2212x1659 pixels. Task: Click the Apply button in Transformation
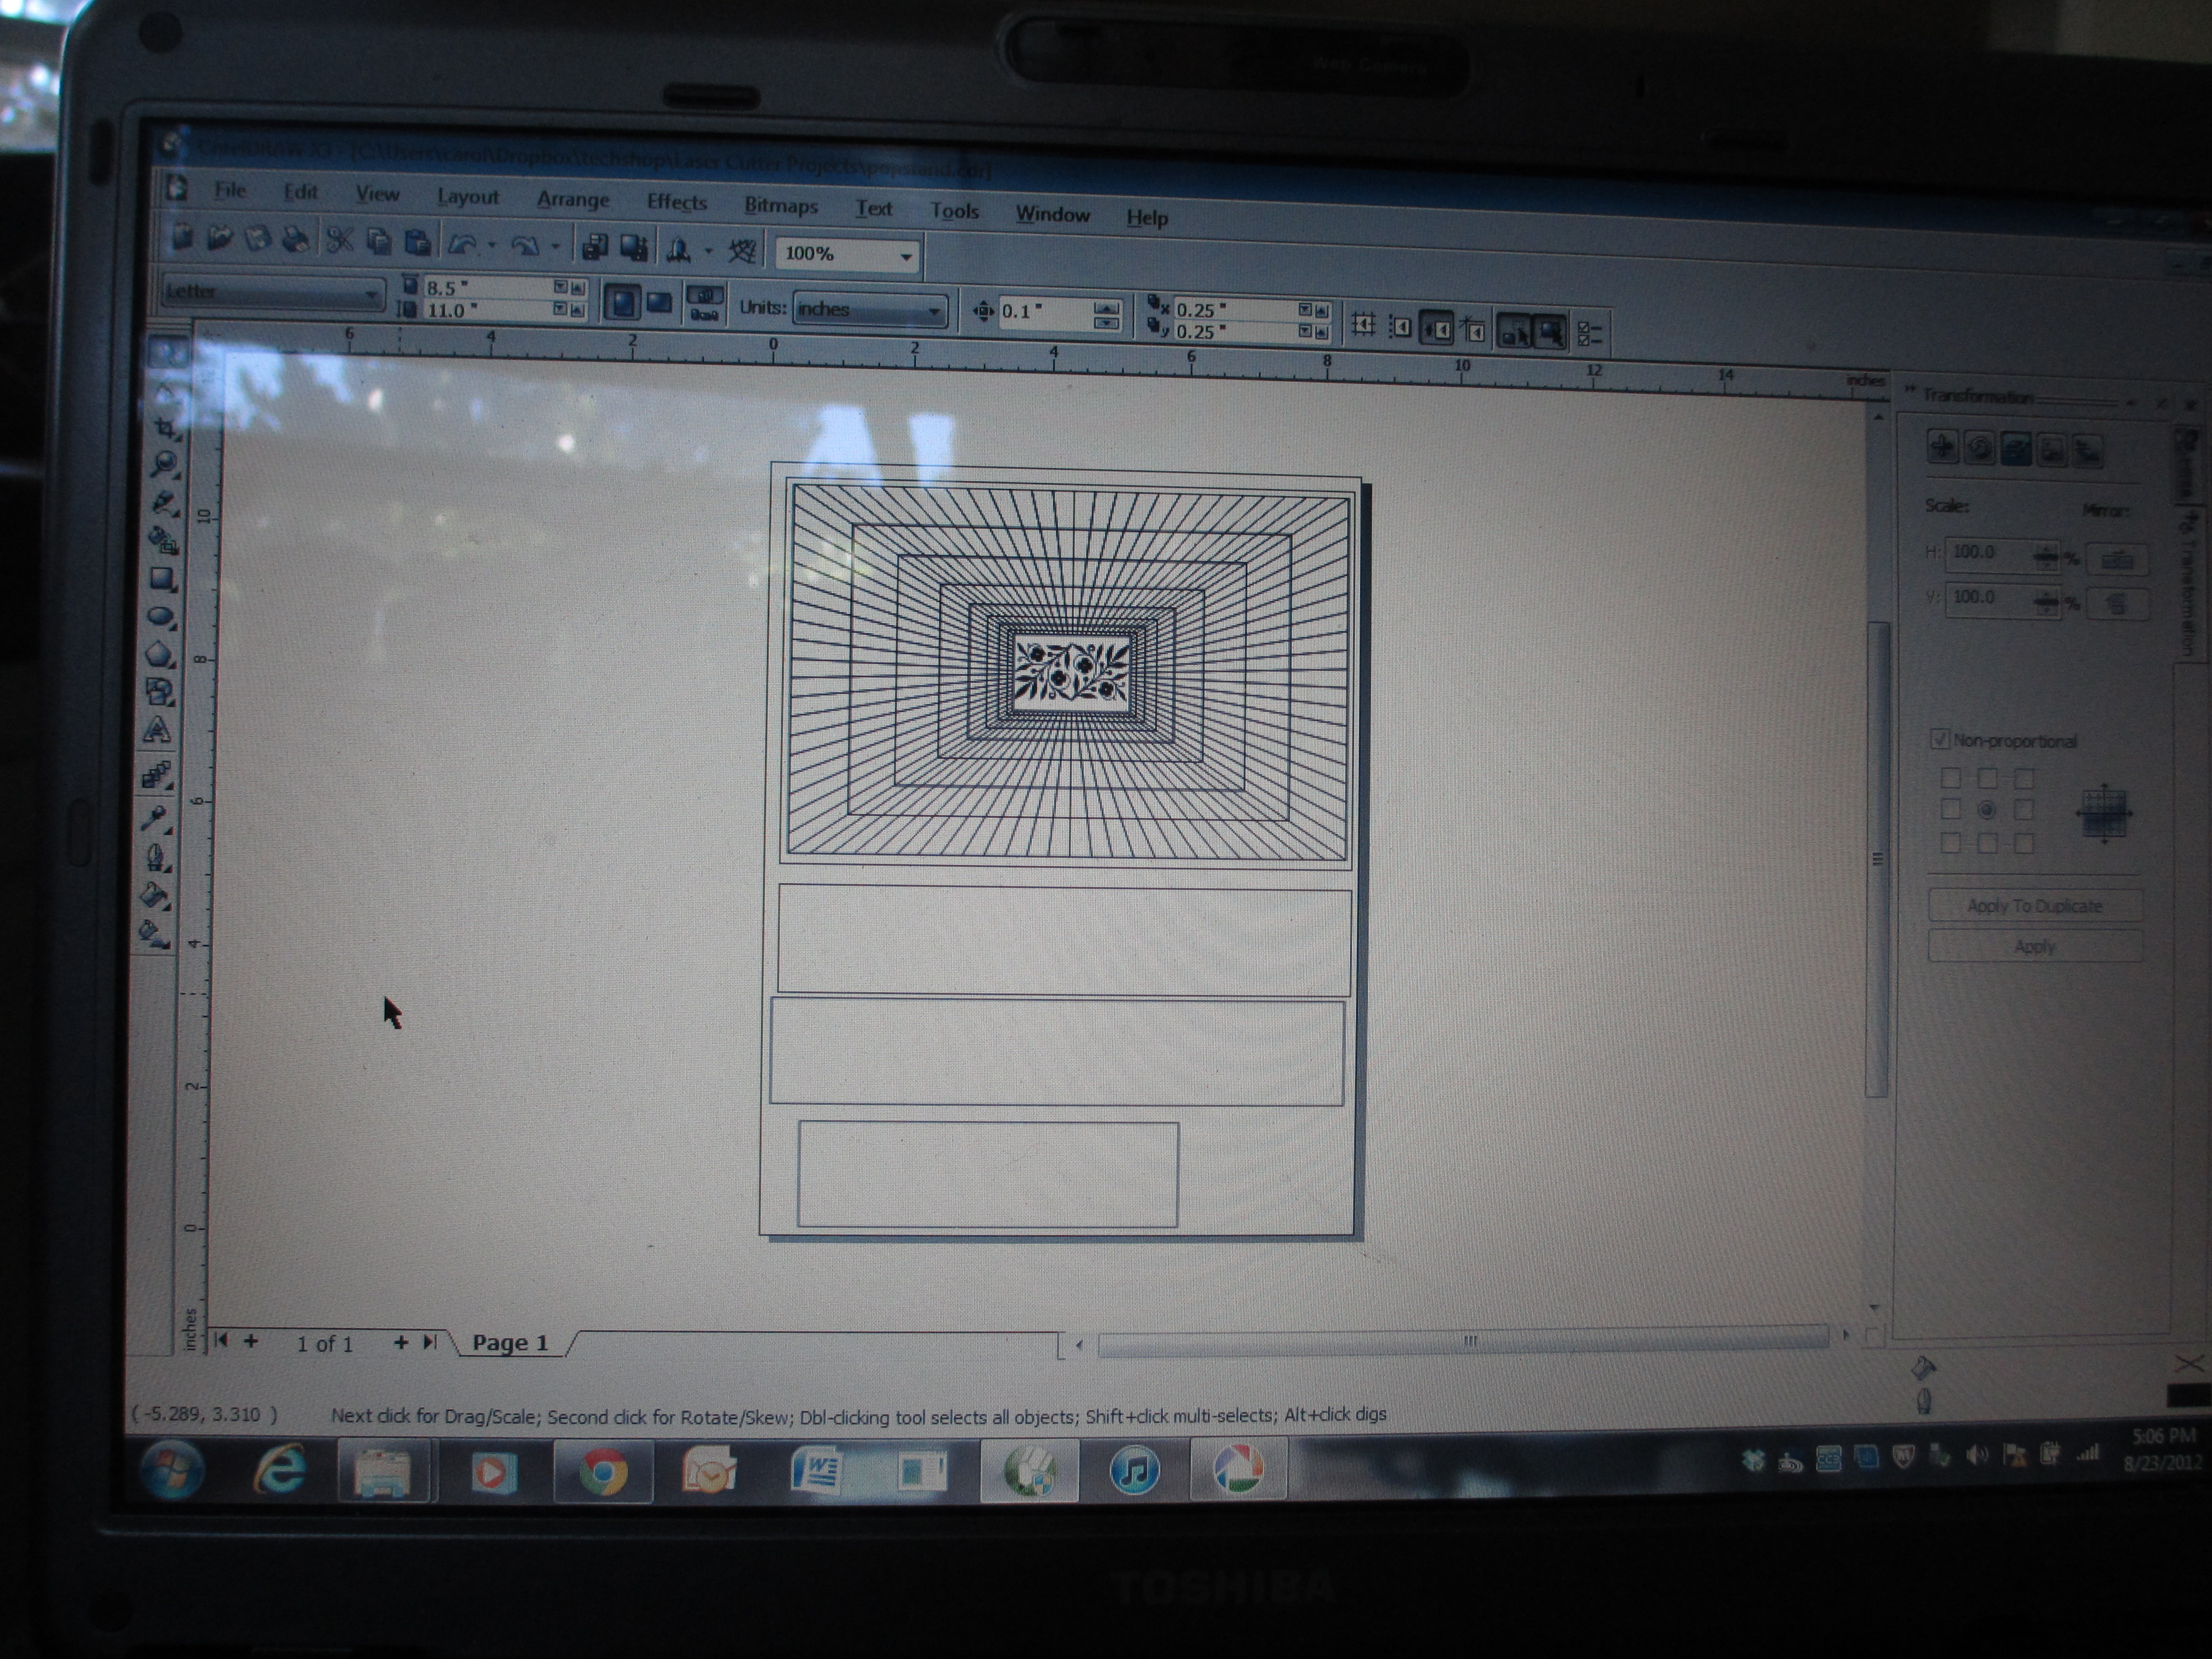2035,946
